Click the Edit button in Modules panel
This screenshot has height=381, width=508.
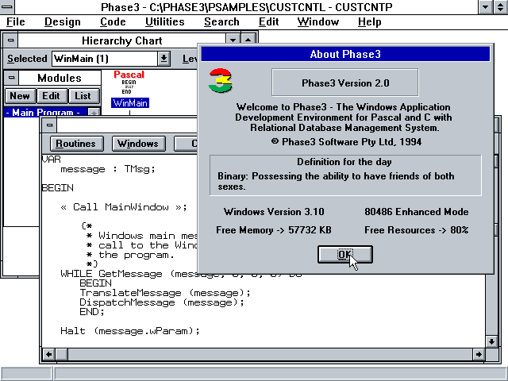point(51,96)
